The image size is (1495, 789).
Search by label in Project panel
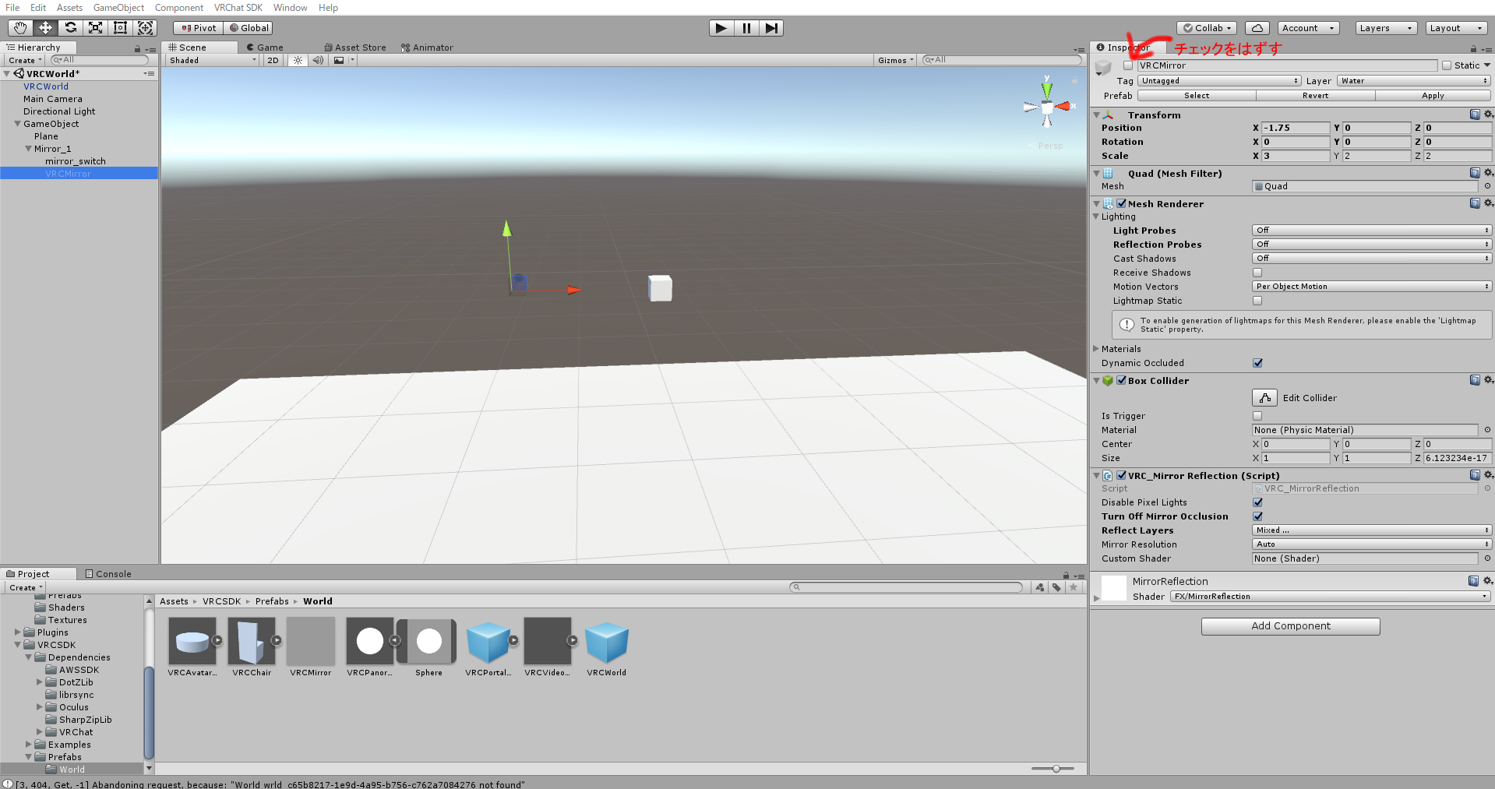coord(1056,587)
